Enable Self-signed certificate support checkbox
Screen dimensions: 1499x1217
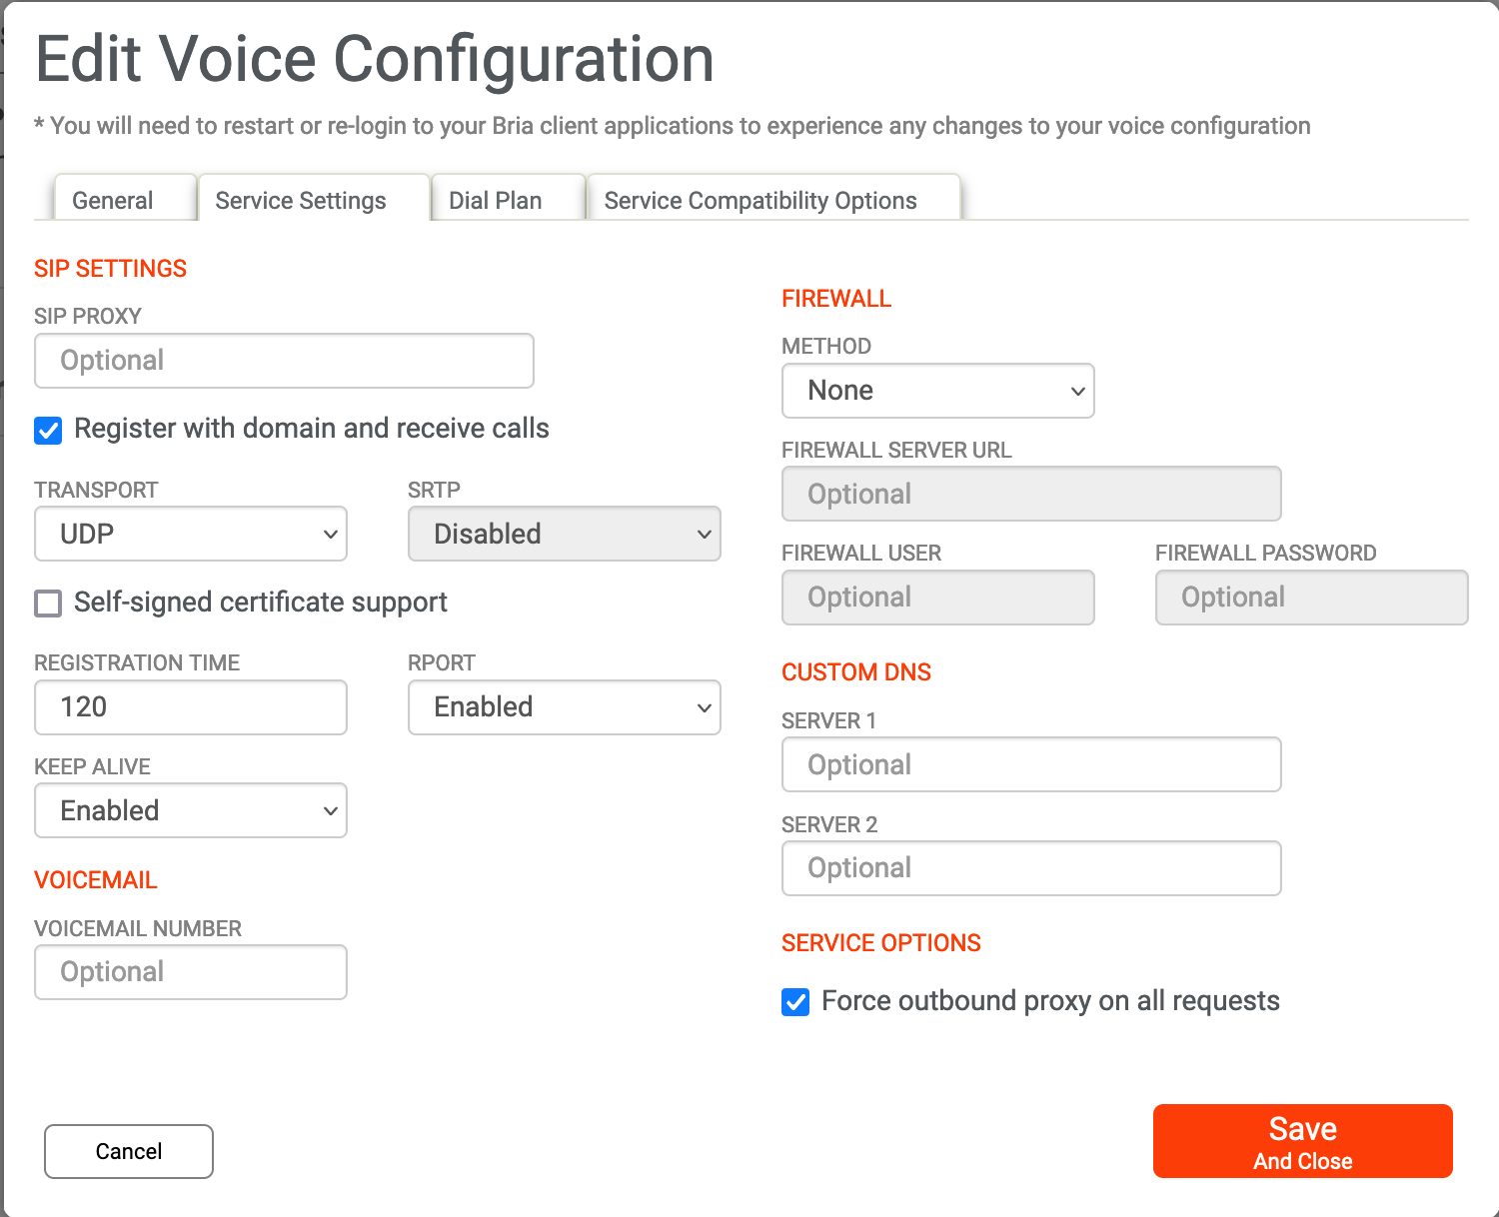click(x=48, y=604)
